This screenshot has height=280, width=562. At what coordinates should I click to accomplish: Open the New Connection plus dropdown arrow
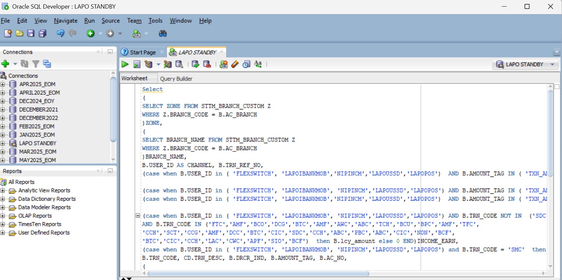coord(15,64)
